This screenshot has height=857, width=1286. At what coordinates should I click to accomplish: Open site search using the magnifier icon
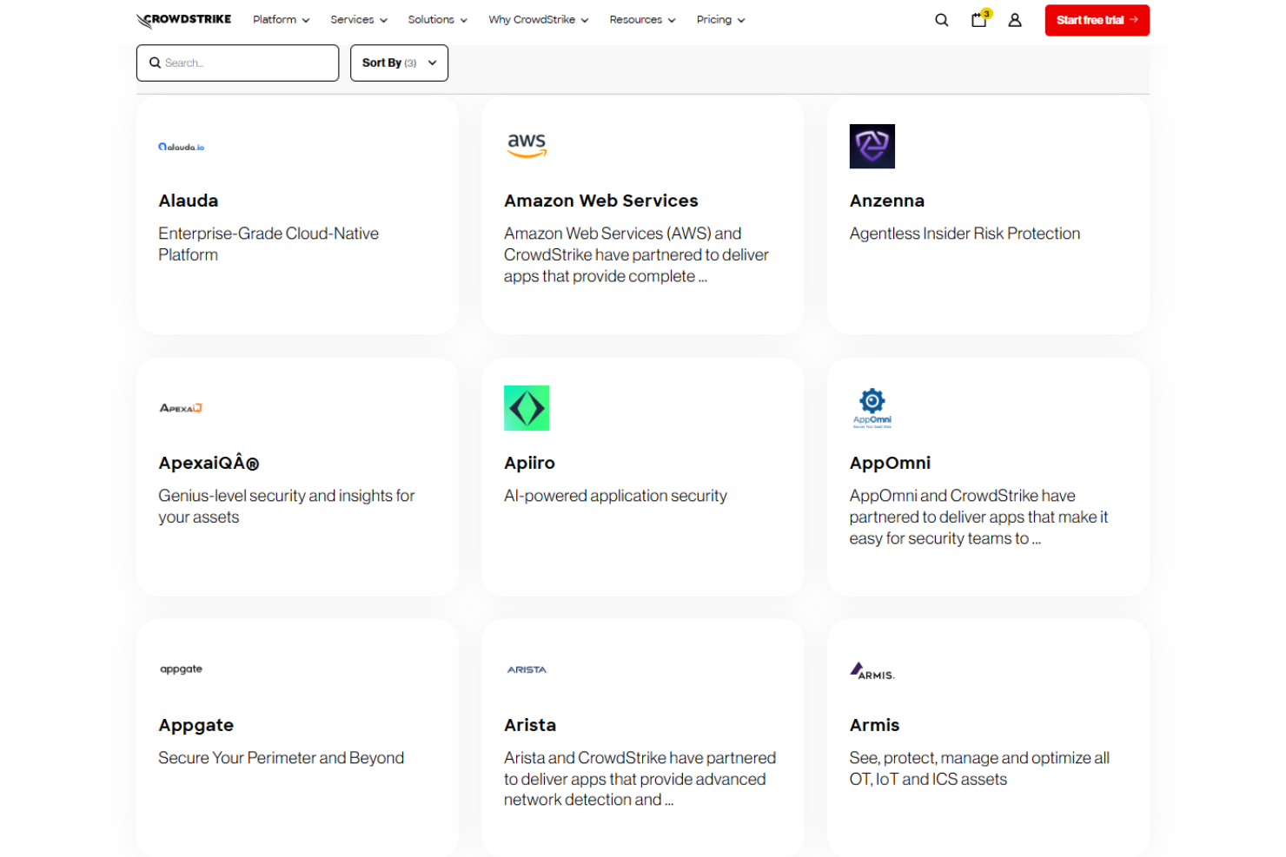(942, 19)
